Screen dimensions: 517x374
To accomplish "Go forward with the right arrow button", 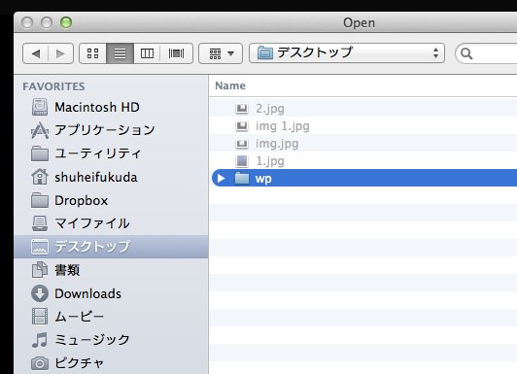I will [x=60, y=53].
